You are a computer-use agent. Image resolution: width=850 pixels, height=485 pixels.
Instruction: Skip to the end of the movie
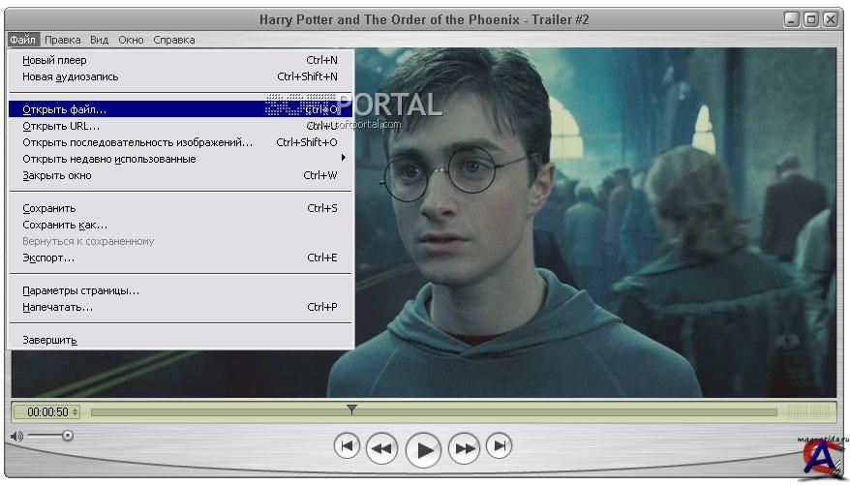pyautogui.click(x=499, y=446)
